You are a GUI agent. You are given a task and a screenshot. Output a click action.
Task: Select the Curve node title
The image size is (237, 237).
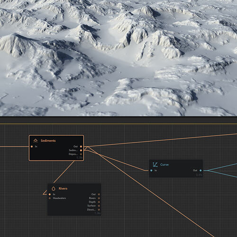click(164, 164)
